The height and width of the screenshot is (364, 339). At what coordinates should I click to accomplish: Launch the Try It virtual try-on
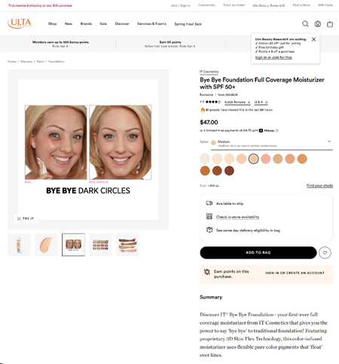pos(26,219)
